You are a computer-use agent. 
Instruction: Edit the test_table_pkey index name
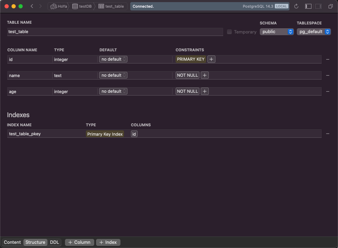click(x=46, y=134)
